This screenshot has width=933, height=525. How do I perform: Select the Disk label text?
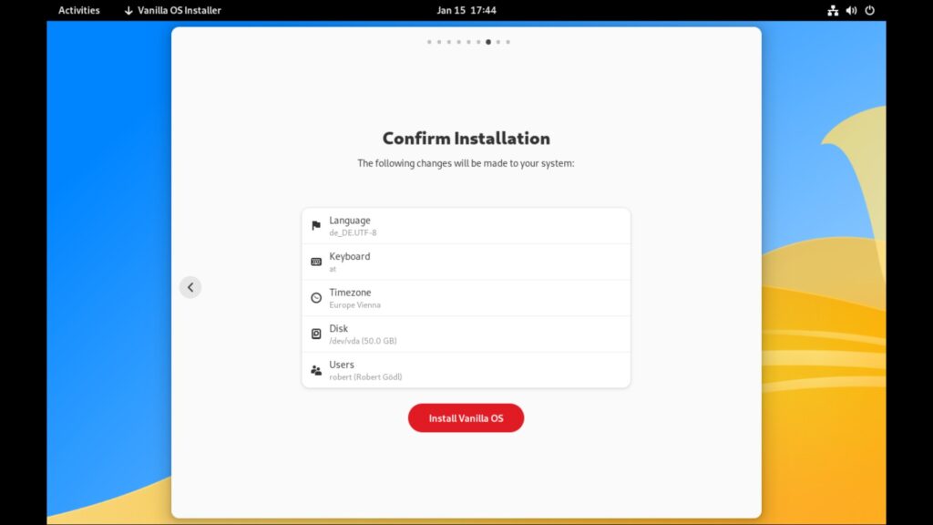339,328
